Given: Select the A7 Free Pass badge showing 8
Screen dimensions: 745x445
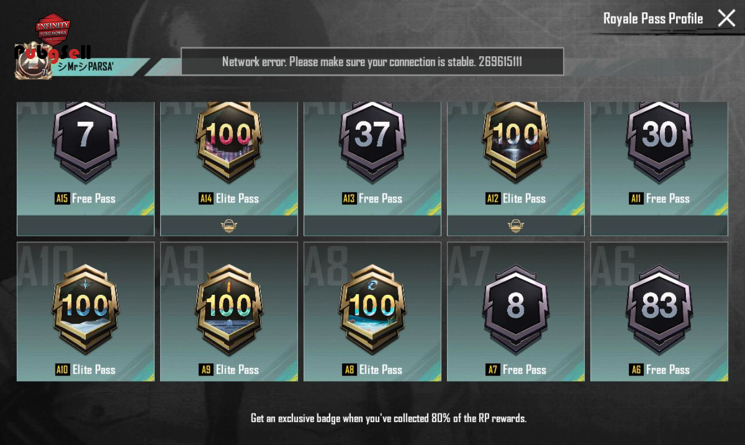Looking at the screenshot, I should [516, 309].
